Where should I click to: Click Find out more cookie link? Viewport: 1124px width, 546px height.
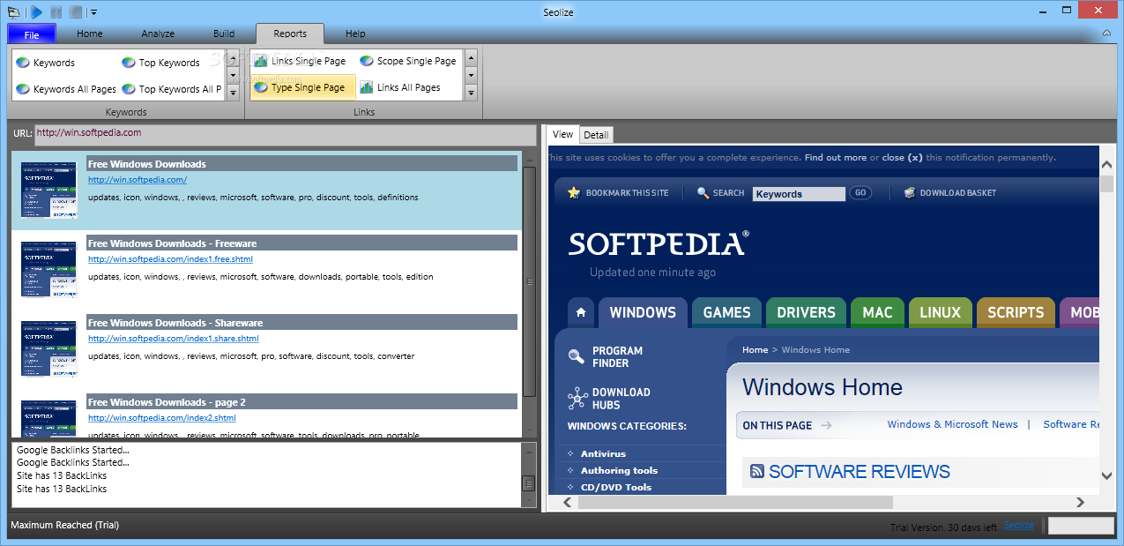835,158
